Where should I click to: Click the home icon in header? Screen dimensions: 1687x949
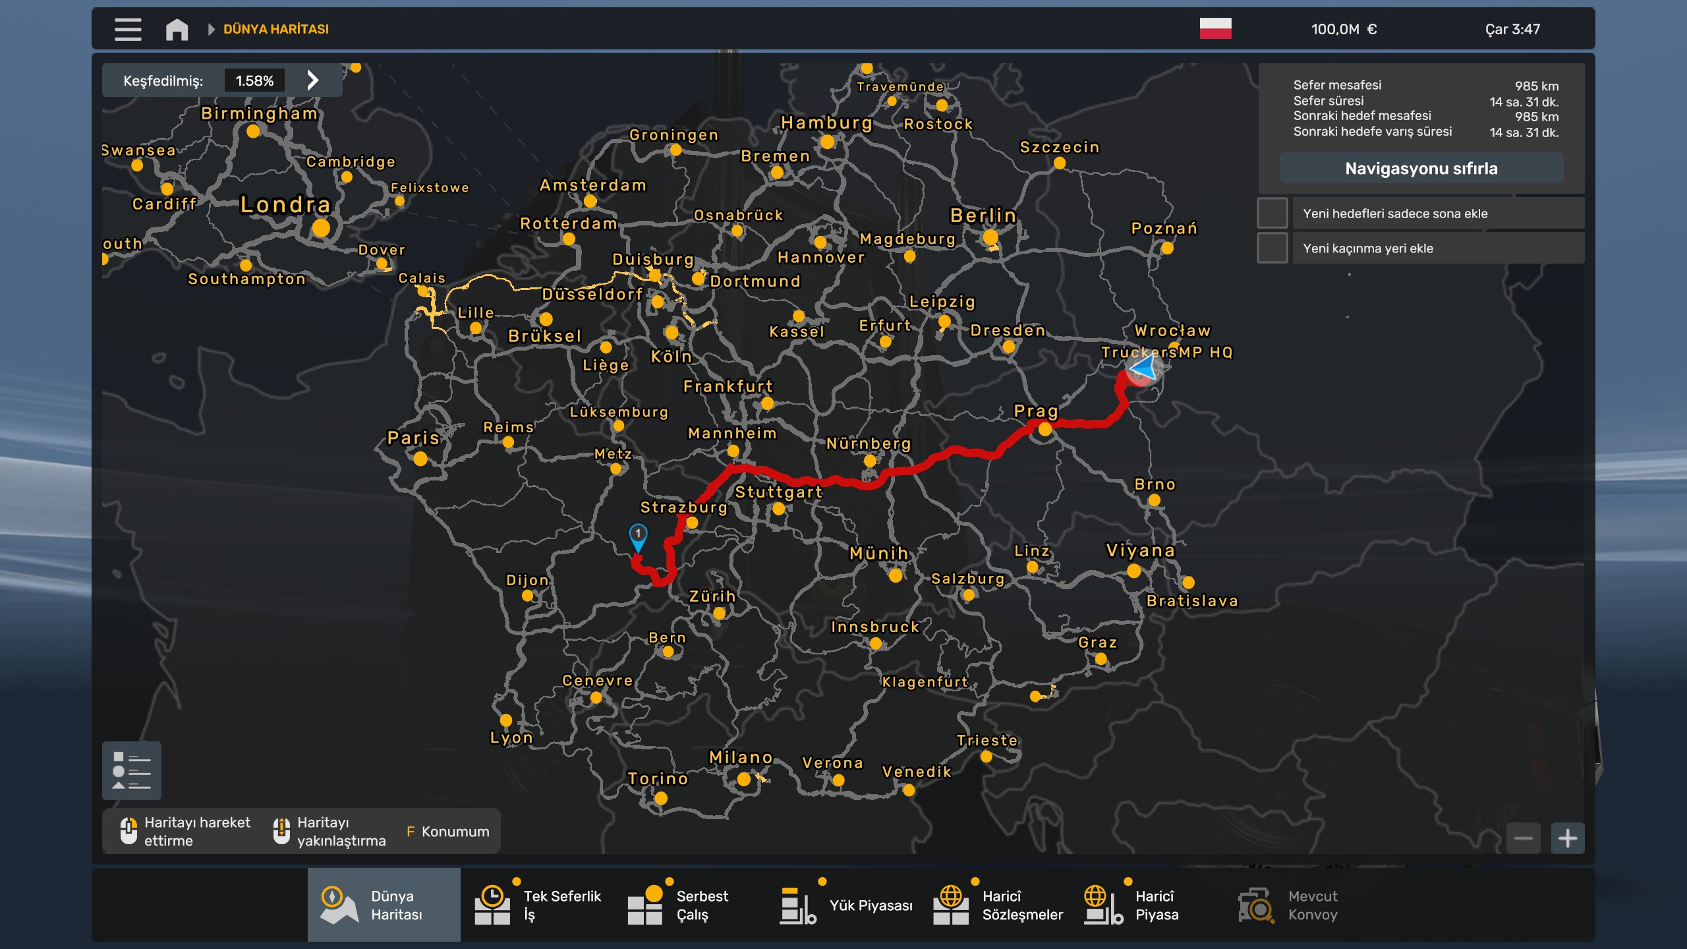coord(177,29)
